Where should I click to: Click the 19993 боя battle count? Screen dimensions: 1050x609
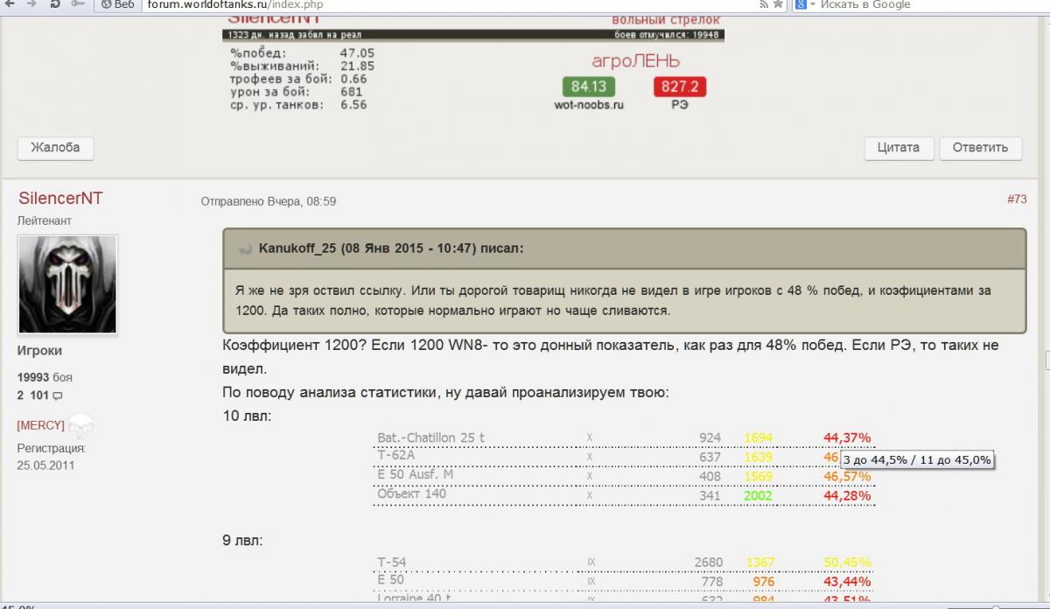(x=45, y=378)
